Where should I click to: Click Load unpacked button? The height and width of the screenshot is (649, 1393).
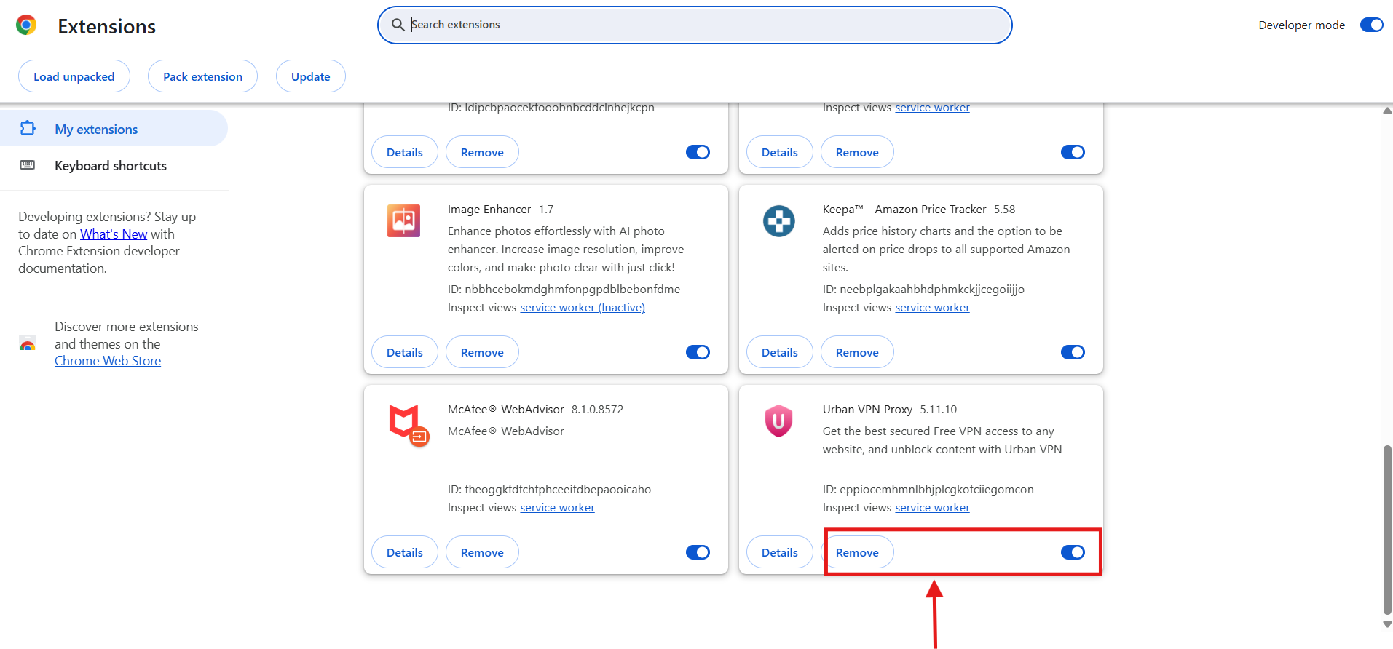tap(74, 76)
